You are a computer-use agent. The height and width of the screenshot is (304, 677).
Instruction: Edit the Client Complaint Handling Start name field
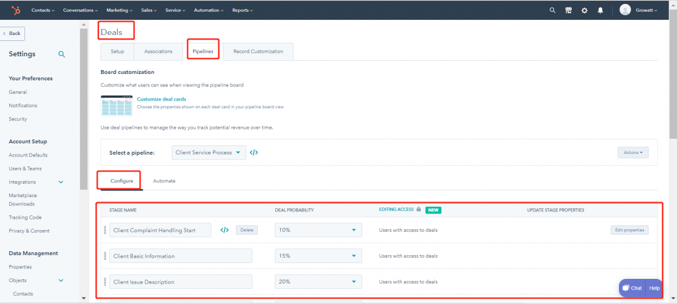160,230
